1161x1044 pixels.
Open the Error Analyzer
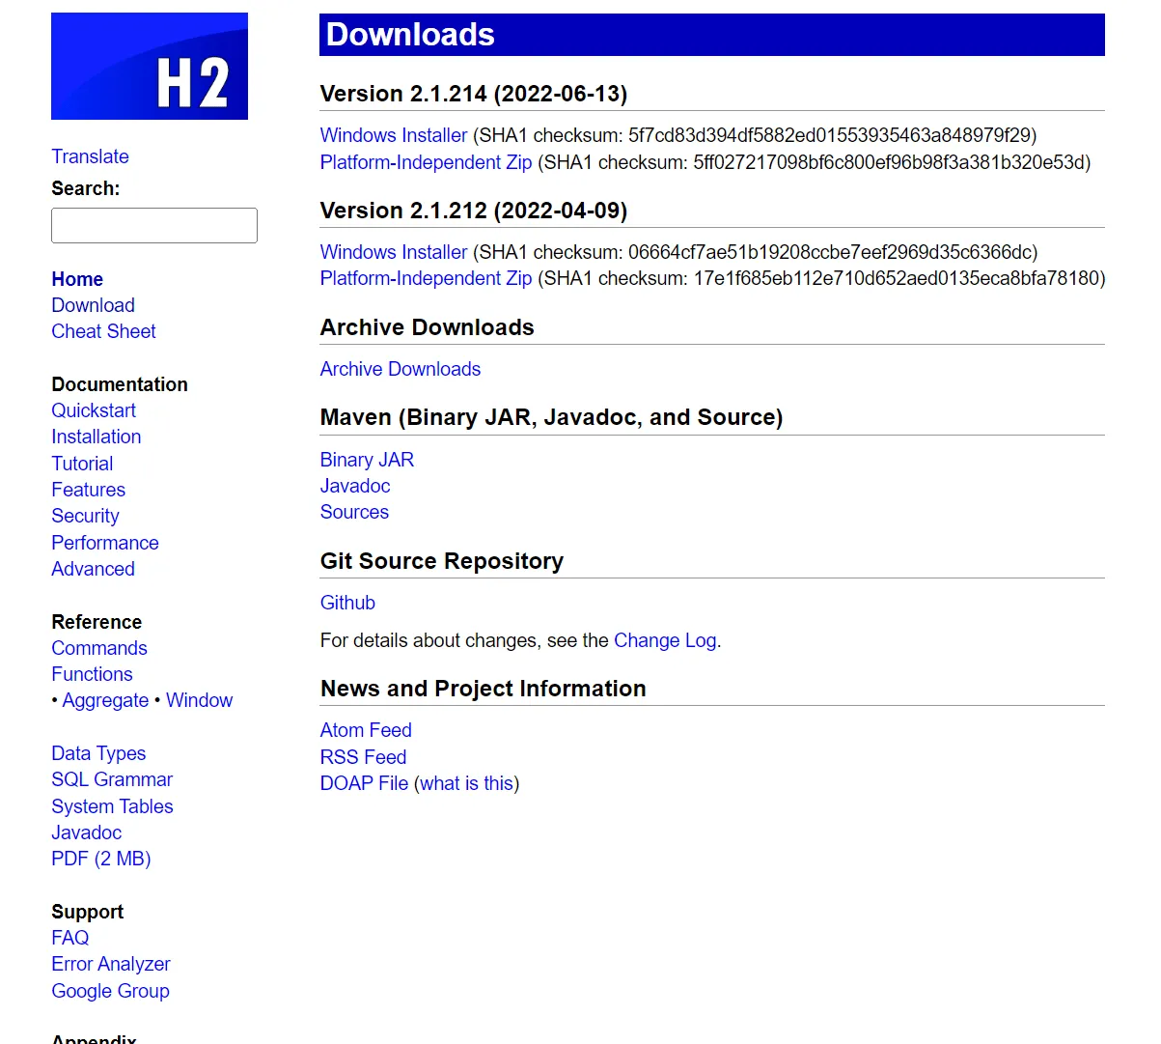(111, 964)
